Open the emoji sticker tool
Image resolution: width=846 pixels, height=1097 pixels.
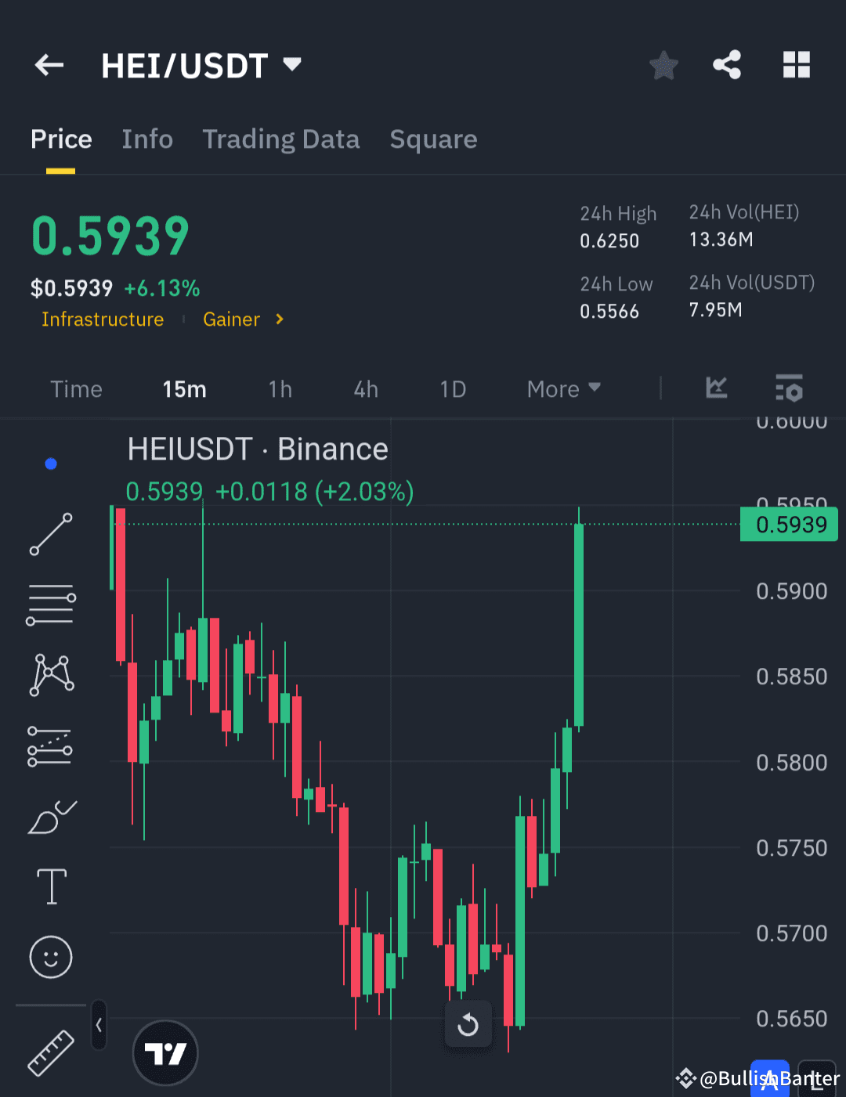pyautogui.click(x=50, y=956)
